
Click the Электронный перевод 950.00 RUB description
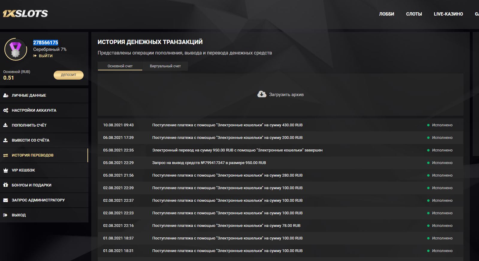[x=237, y=150]
